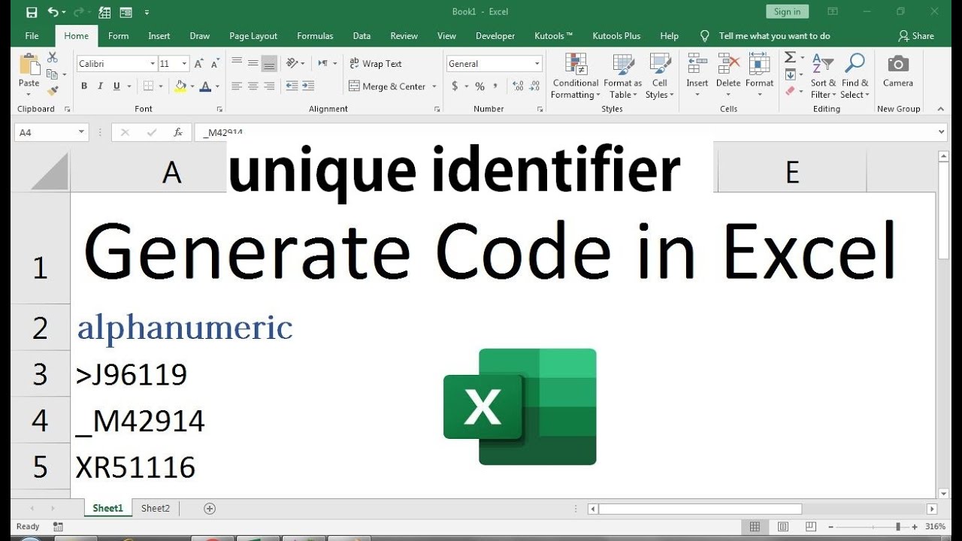Open the font size 11 dropdown
Image resolution: width=962 pixels, height=541 pixels.
183,64
